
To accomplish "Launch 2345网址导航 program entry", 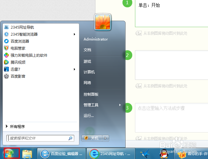I will pyautogui.click(x=41, y=27).
